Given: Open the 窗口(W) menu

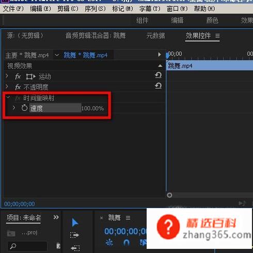Looking at the screenshot, I should pyautogui.click(x=177, y=9).
